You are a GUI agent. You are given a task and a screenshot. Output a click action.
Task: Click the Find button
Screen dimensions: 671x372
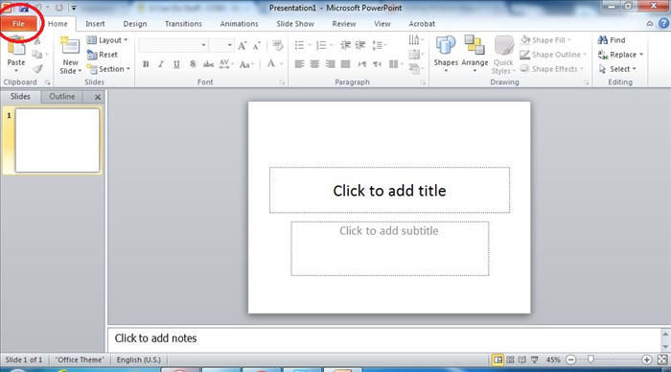(612, 40)
